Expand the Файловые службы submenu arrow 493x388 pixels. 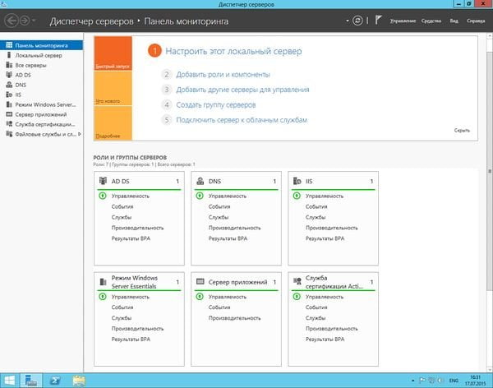80,134
